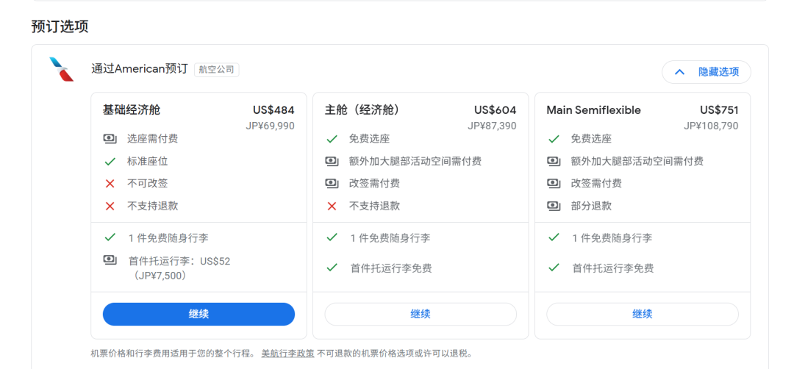Select the Main Semiflexible fare title
794x369 pixels.
point(593,110)
